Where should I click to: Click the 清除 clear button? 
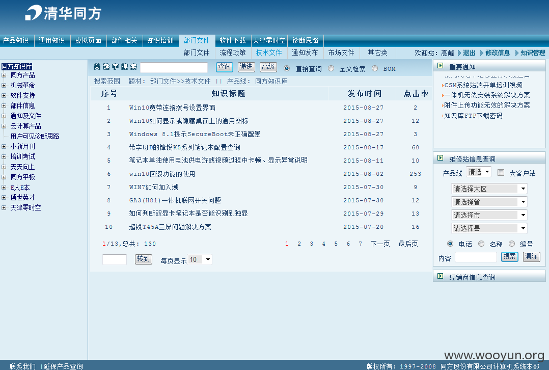[x=532, y=256]
